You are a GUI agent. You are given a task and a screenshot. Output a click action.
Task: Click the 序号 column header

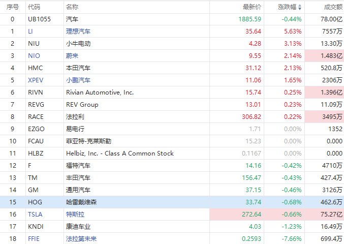tap(12, 7)
